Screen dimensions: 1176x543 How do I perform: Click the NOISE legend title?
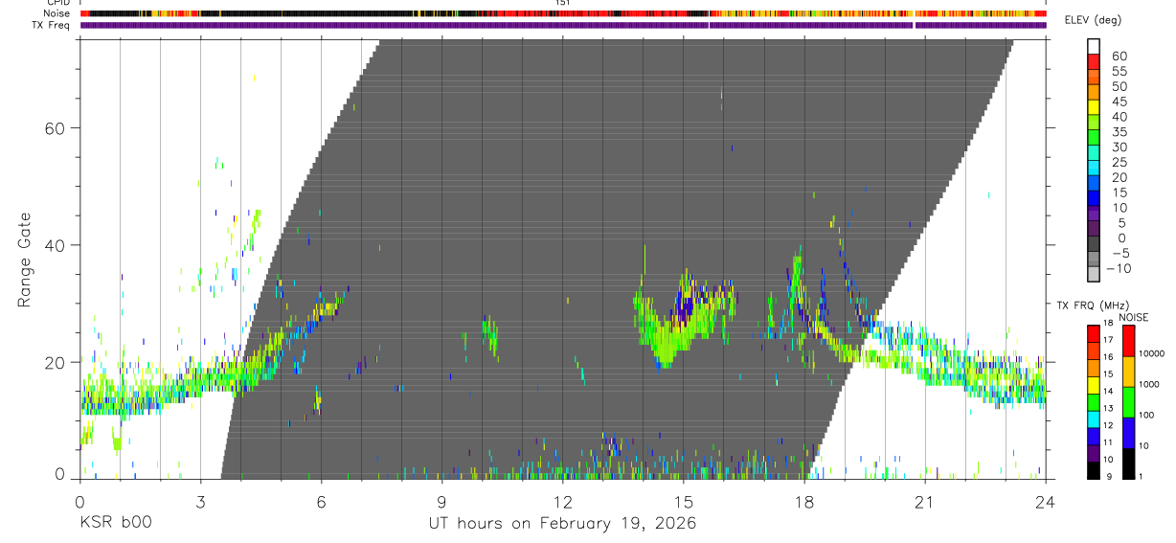point(1133,317)
